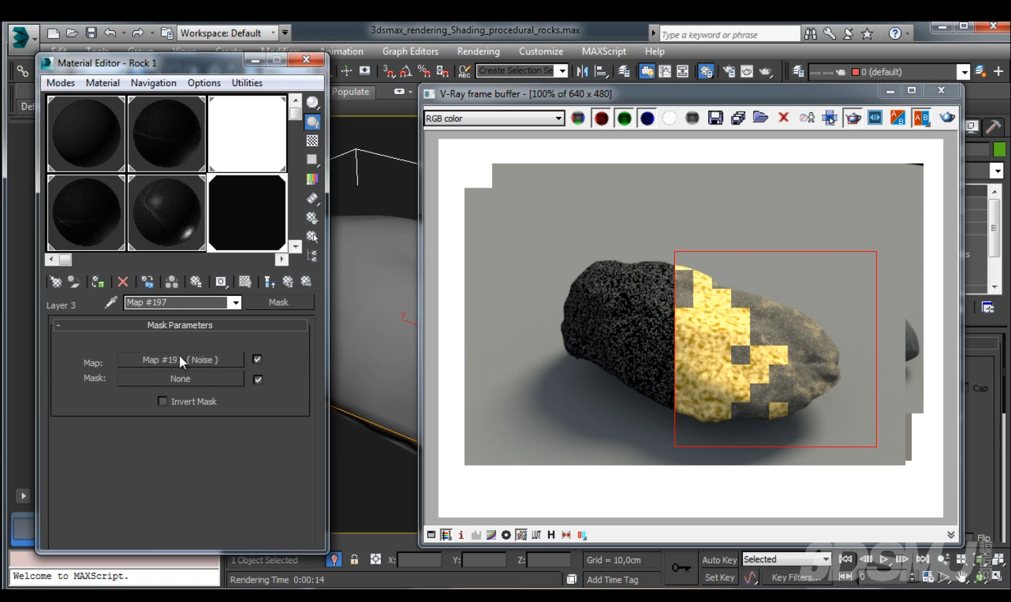Click Go to Parent in Material Editor

tap(288, 282)
